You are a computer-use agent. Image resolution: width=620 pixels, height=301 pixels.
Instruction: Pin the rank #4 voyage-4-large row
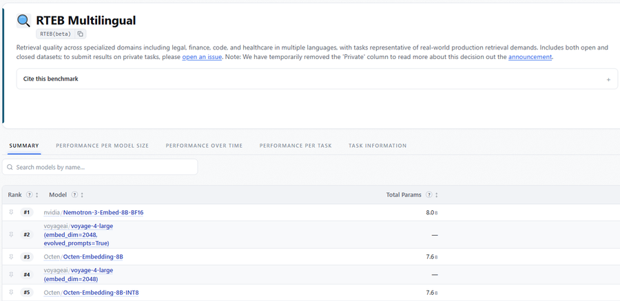[x=11, y=275]
